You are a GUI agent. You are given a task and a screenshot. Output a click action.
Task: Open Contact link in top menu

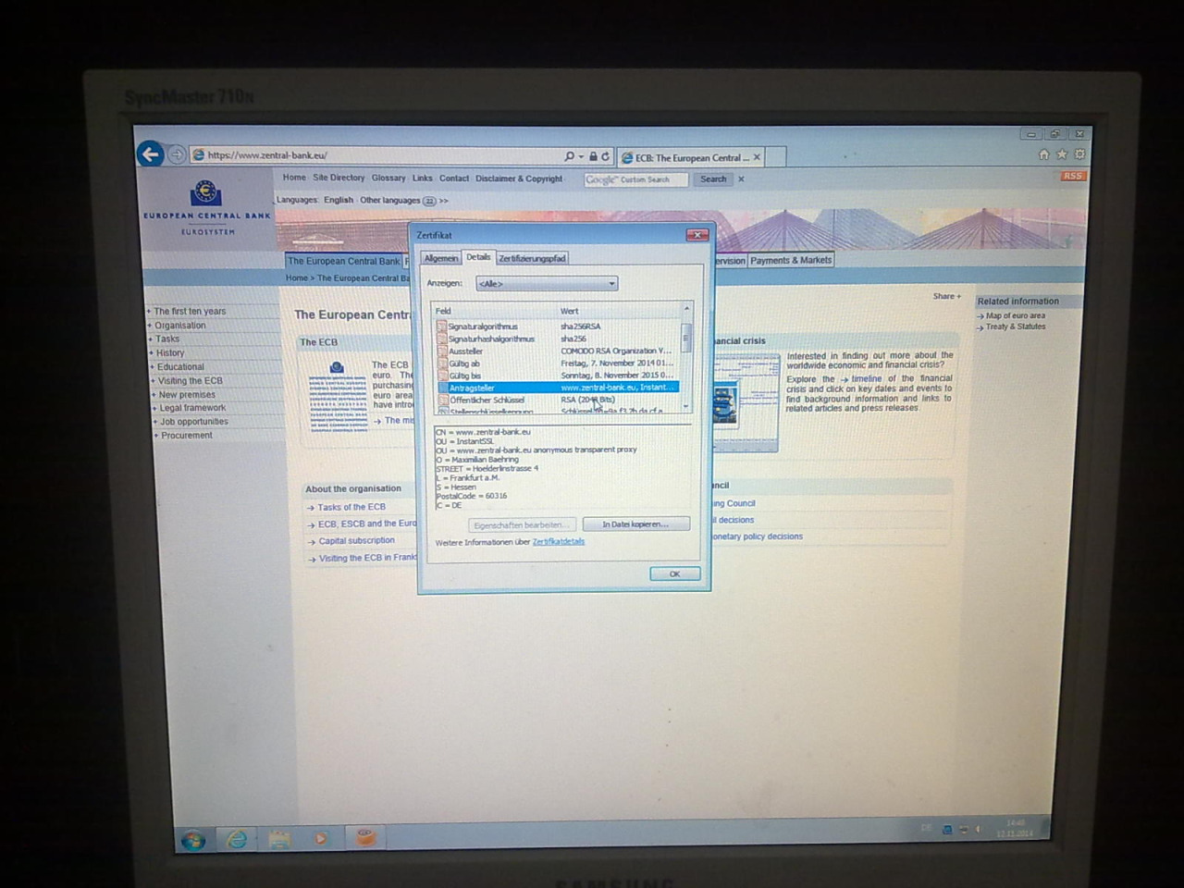coord(454,179)
